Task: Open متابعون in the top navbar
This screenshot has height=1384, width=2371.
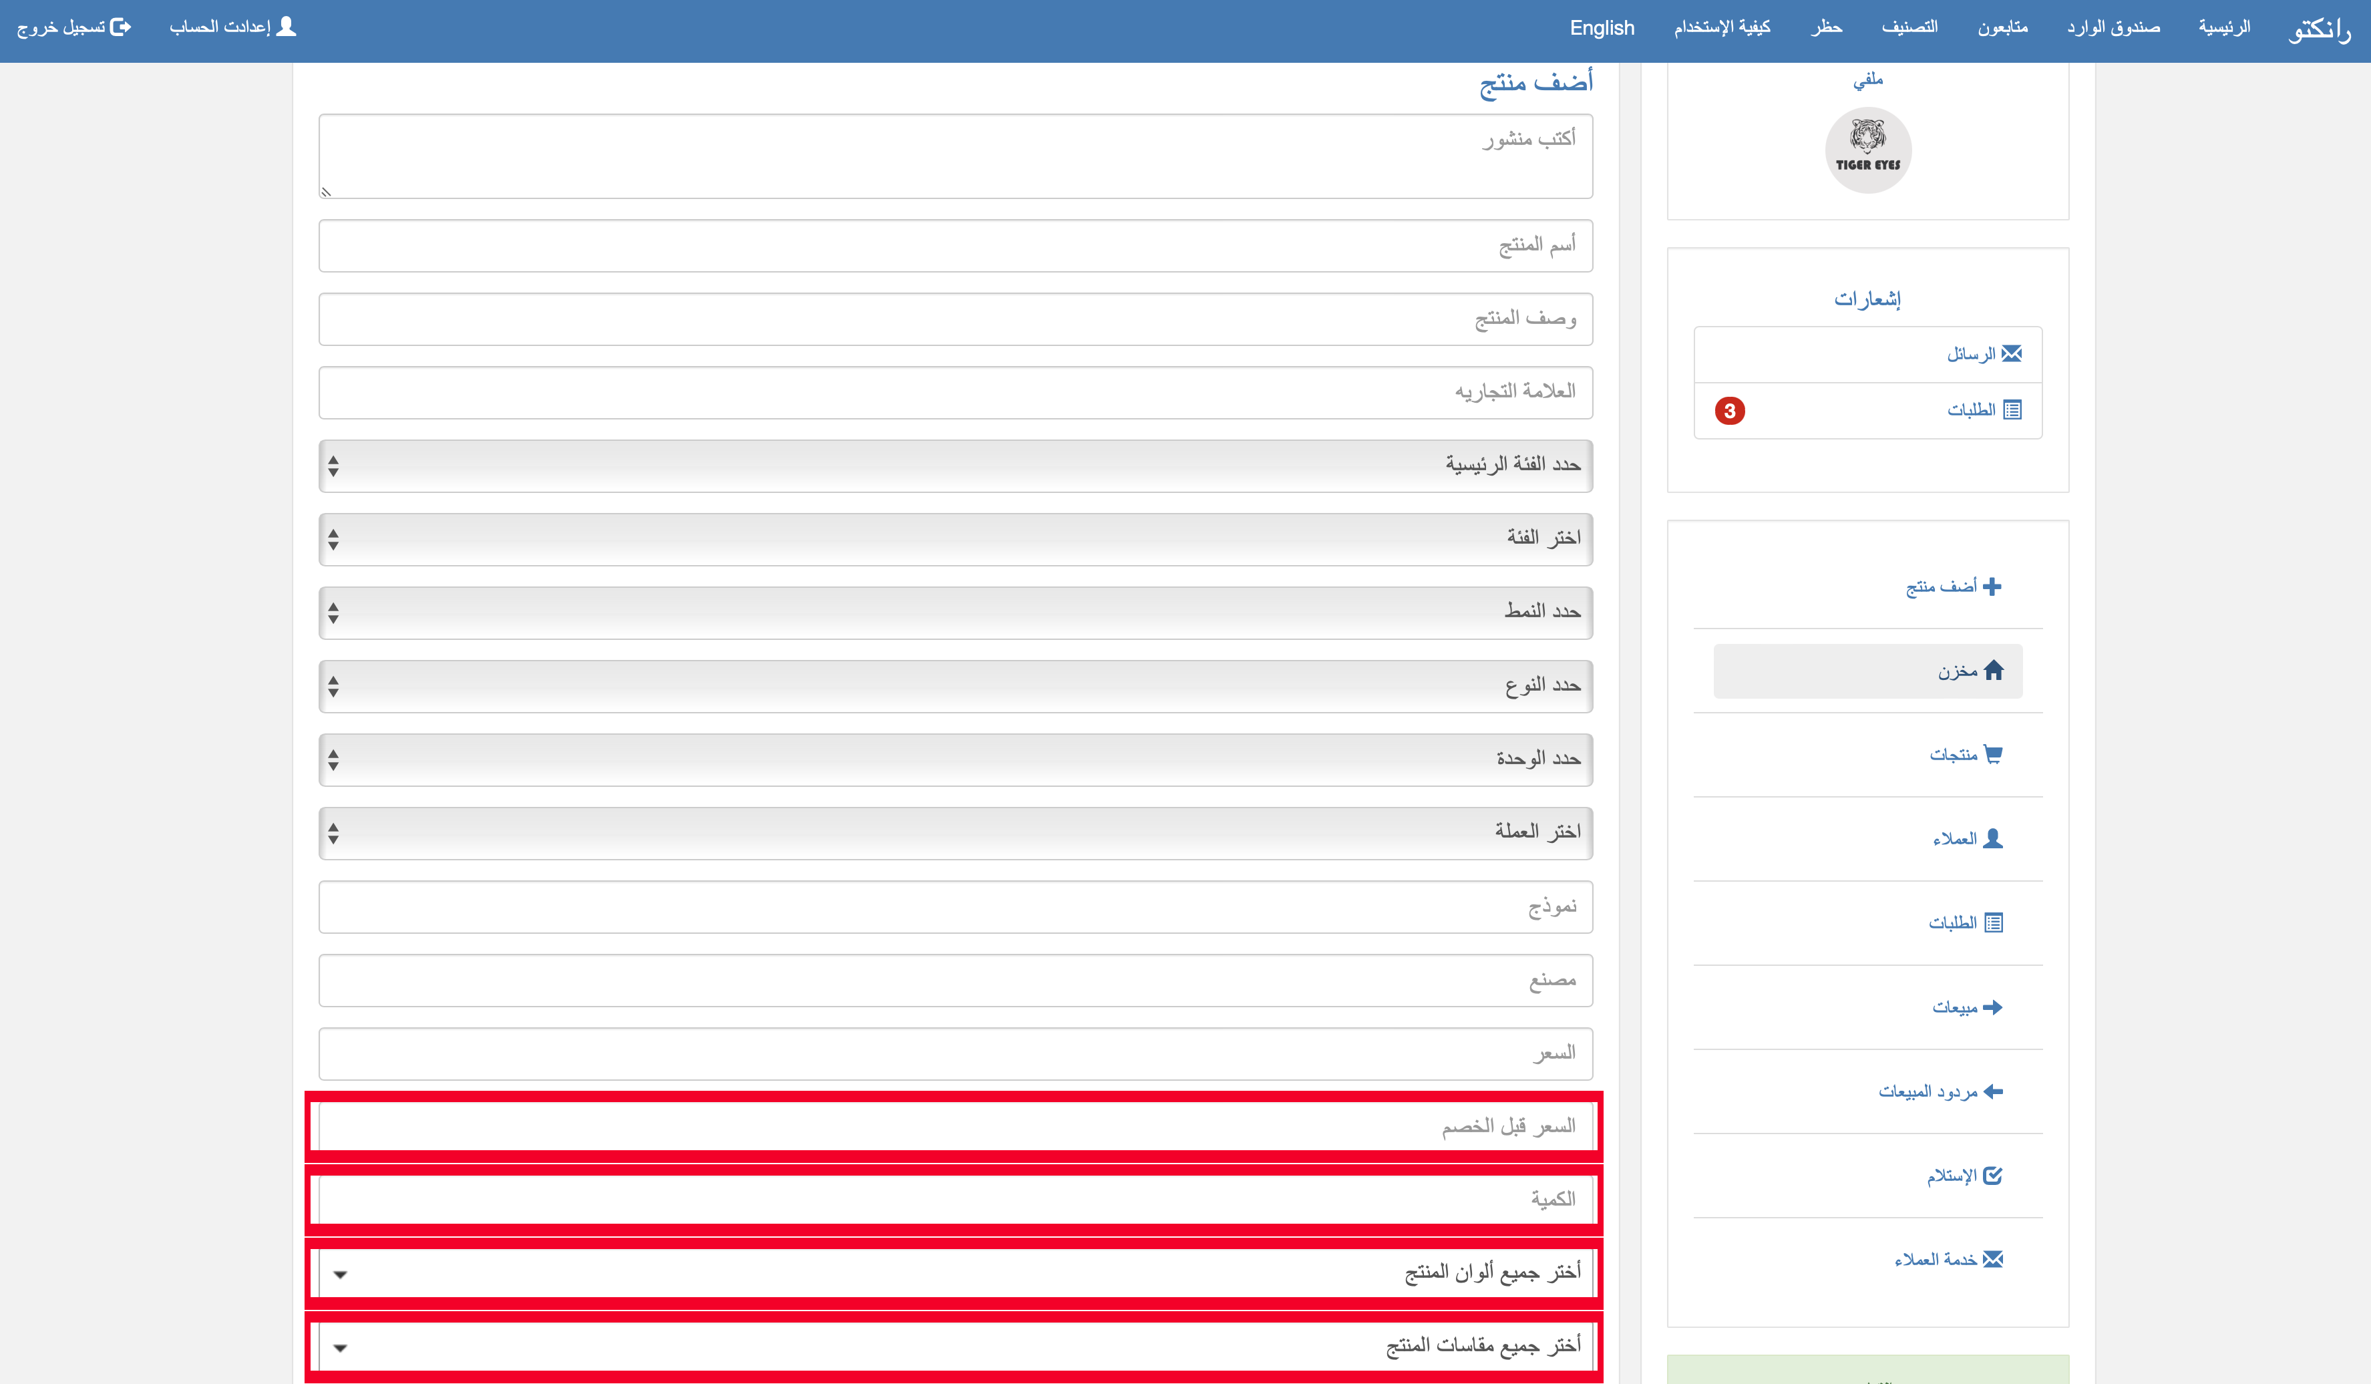Action: (2002, 27)
